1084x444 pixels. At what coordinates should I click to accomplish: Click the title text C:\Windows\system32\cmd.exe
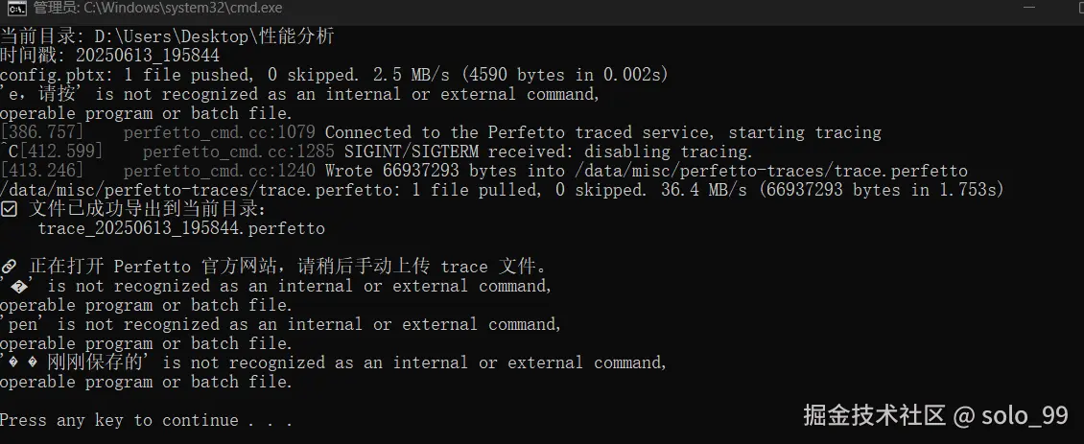(x=183, y=9)
